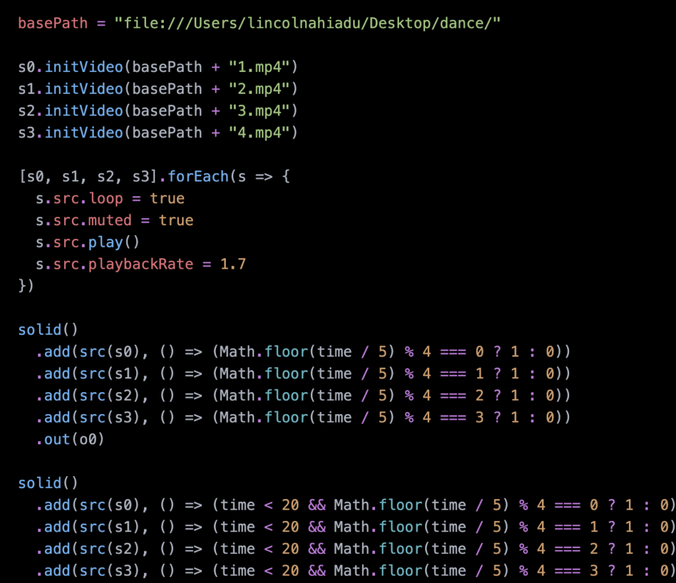Place cursor on the "2.mp4" string

(263, 88)
